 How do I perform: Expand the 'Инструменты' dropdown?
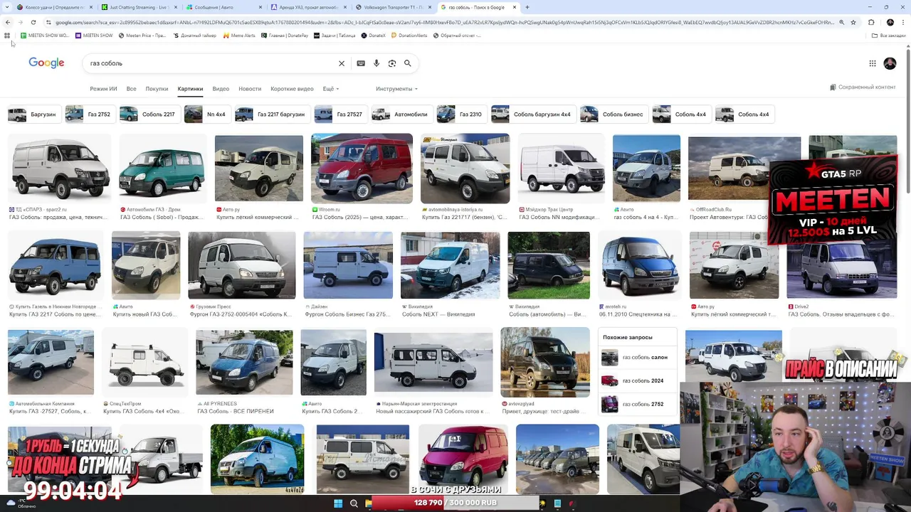pyautogui.click(x=396, y=89)
